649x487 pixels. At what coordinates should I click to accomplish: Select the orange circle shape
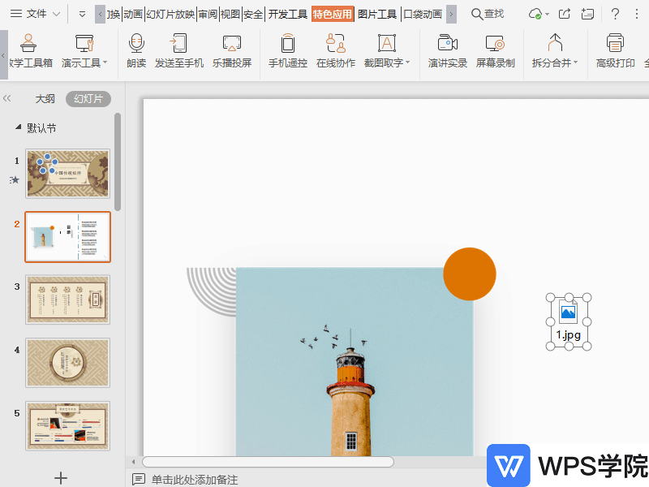click(470, 274)
